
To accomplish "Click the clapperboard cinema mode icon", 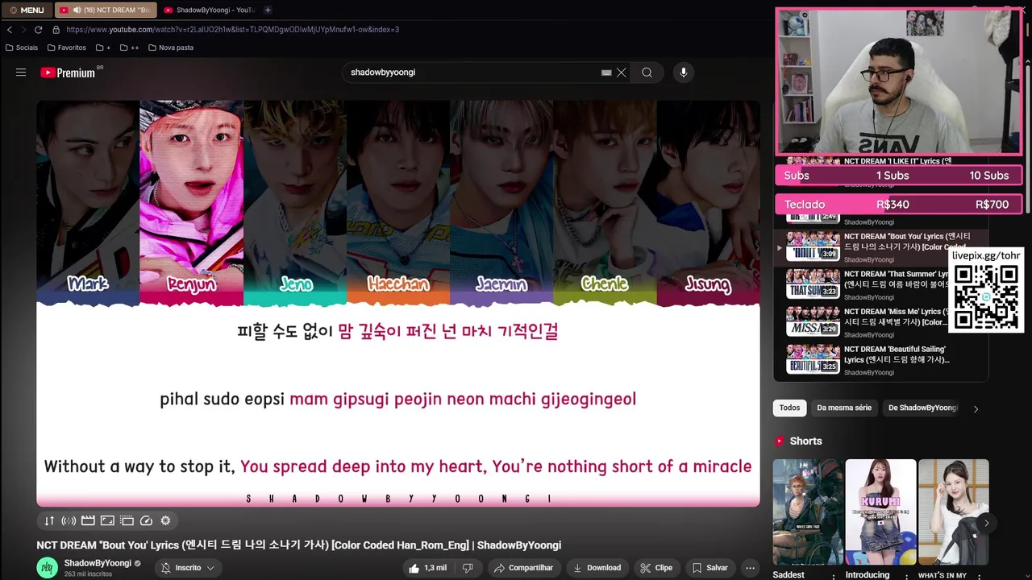I will point(88,520).
